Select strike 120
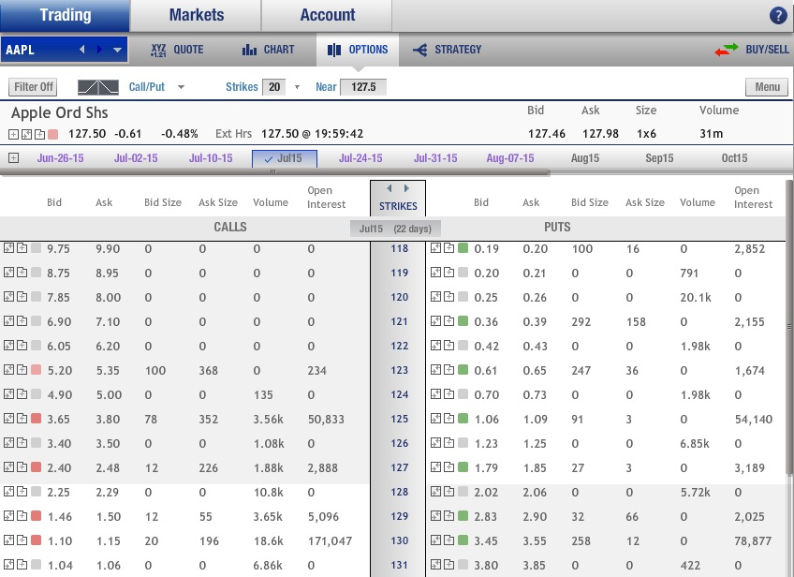The height and width of the screenshot is (577, 794). (x=399, y=297)
